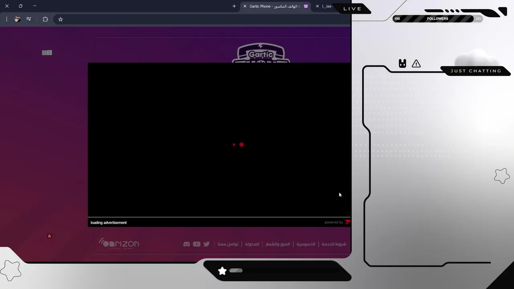Image resolution: width=514 pixels, height=289 pixels.
Task: Open the YouTube link icon
Action: point(196,244)
